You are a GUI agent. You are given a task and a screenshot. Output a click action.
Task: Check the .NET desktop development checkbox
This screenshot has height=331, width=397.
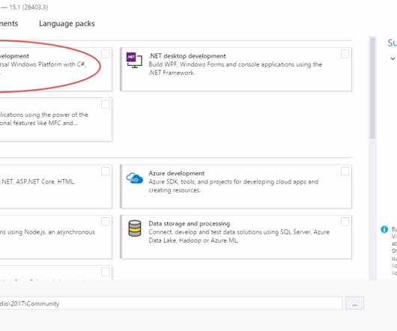[x=345, y=54]
